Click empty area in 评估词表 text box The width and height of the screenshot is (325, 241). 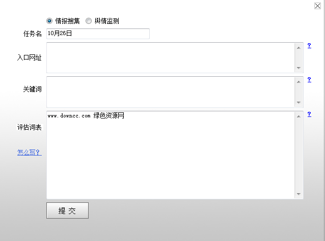pyautogui.click(x=171, y=163)
